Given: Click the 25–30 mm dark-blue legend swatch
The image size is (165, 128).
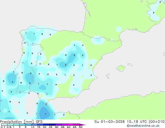Looking at the screenshot, I should 53,125.
